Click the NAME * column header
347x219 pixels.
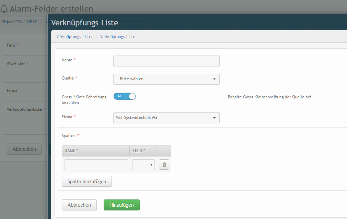pyautogui.click(x=96, y=151)
